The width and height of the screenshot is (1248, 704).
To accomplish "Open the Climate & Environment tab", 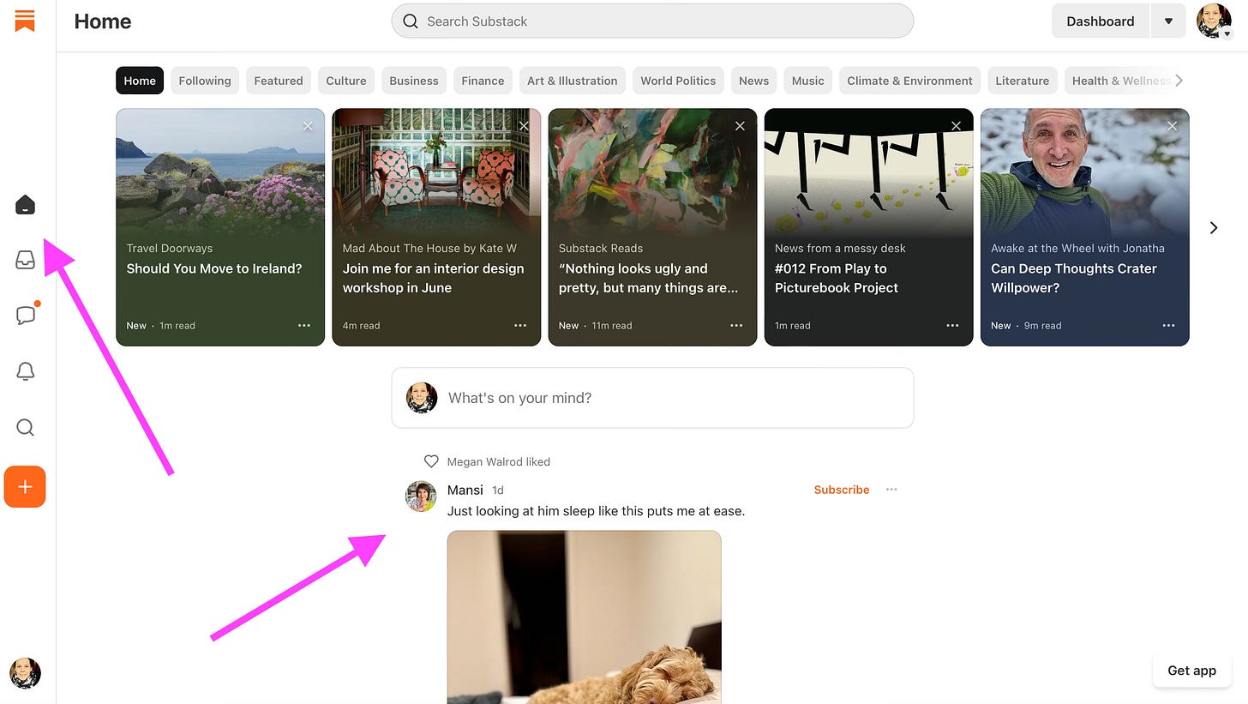I will point(909,81).
